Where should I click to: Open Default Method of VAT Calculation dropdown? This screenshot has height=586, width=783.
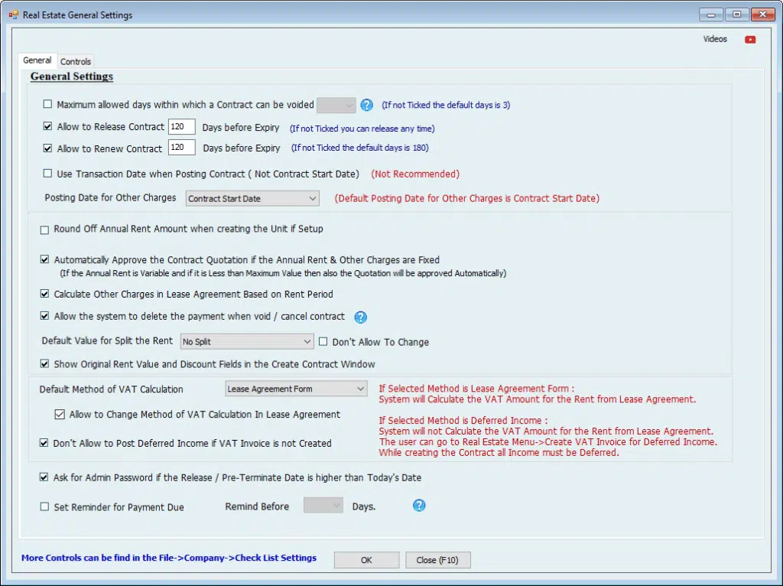297,389
